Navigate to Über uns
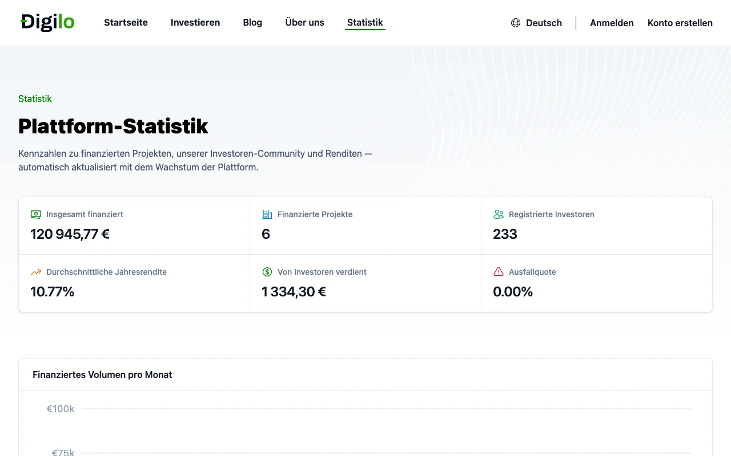Screen dimensions: 731x456 pyautogui.click(x=304, y=23)
